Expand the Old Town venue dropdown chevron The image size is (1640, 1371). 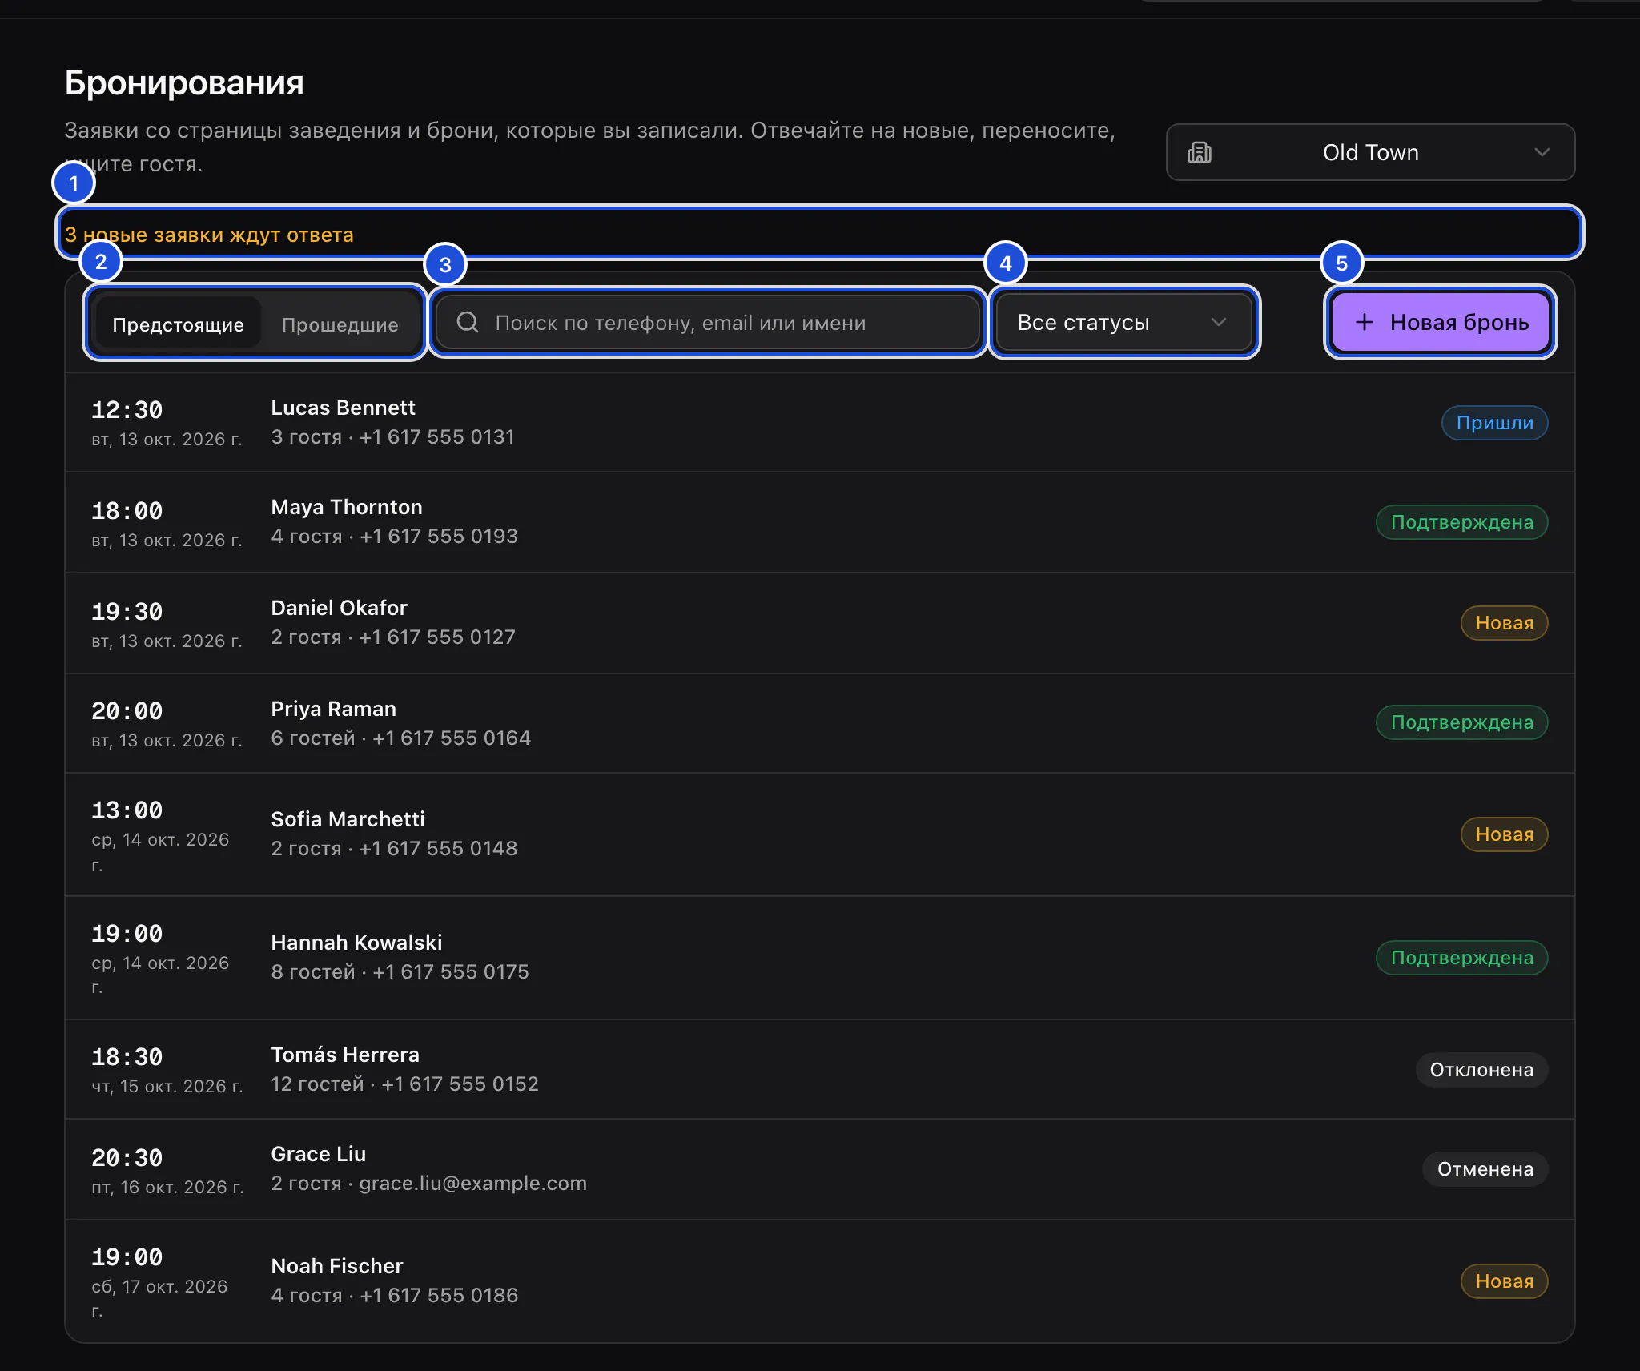pyautogui.click(x=1542, y=152)
